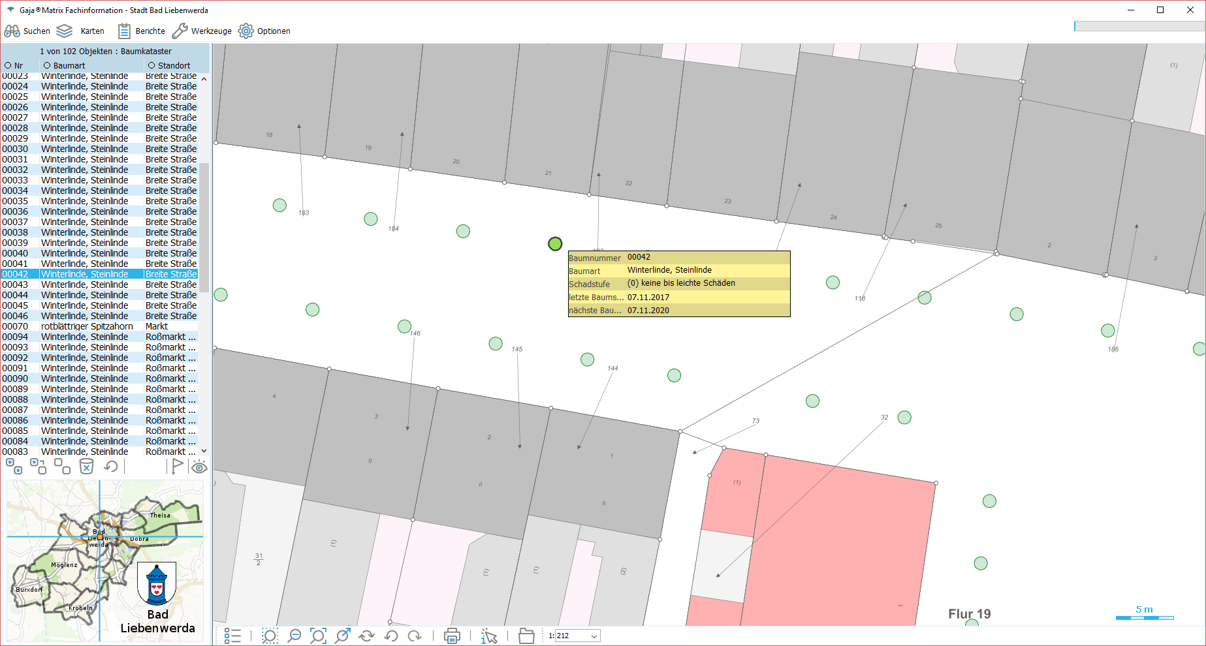Activate the info pointer tool
The image size is (1206, 646).
(488, 636)
